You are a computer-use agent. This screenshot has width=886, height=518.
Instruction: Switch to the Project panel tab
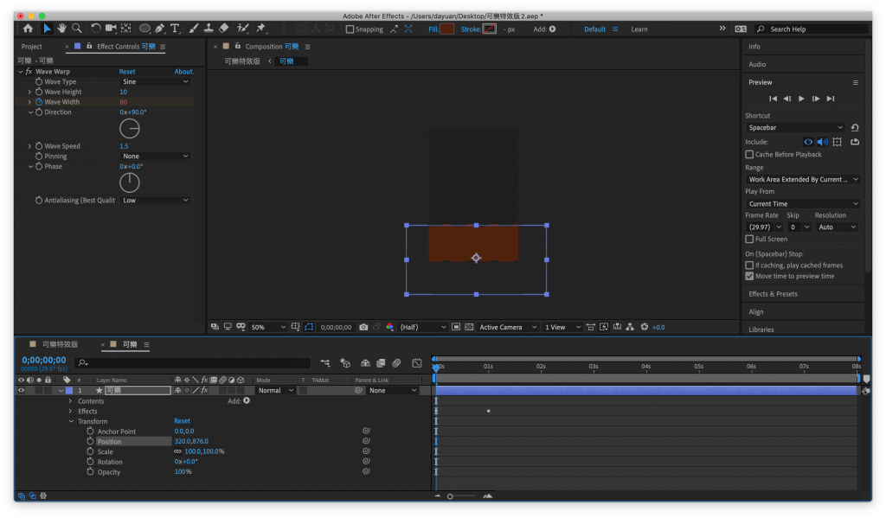pos(32,47)
